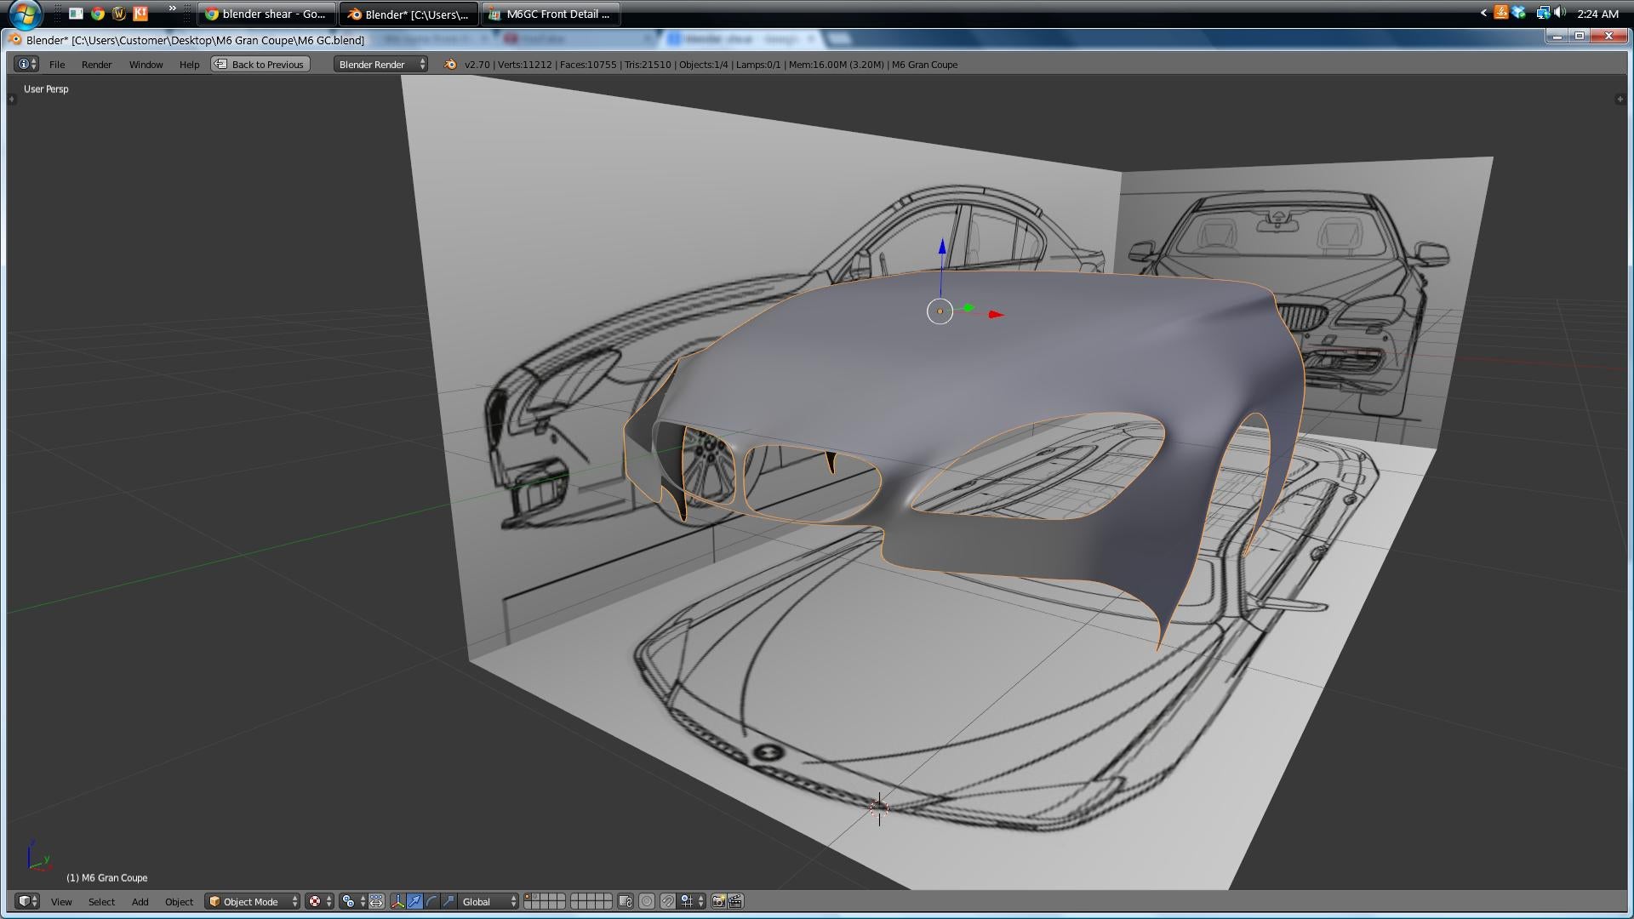Viewport: 1634px width, 919px height.
Task: Click the green Y-axis manipulator handle
Action: pos(968,308)
